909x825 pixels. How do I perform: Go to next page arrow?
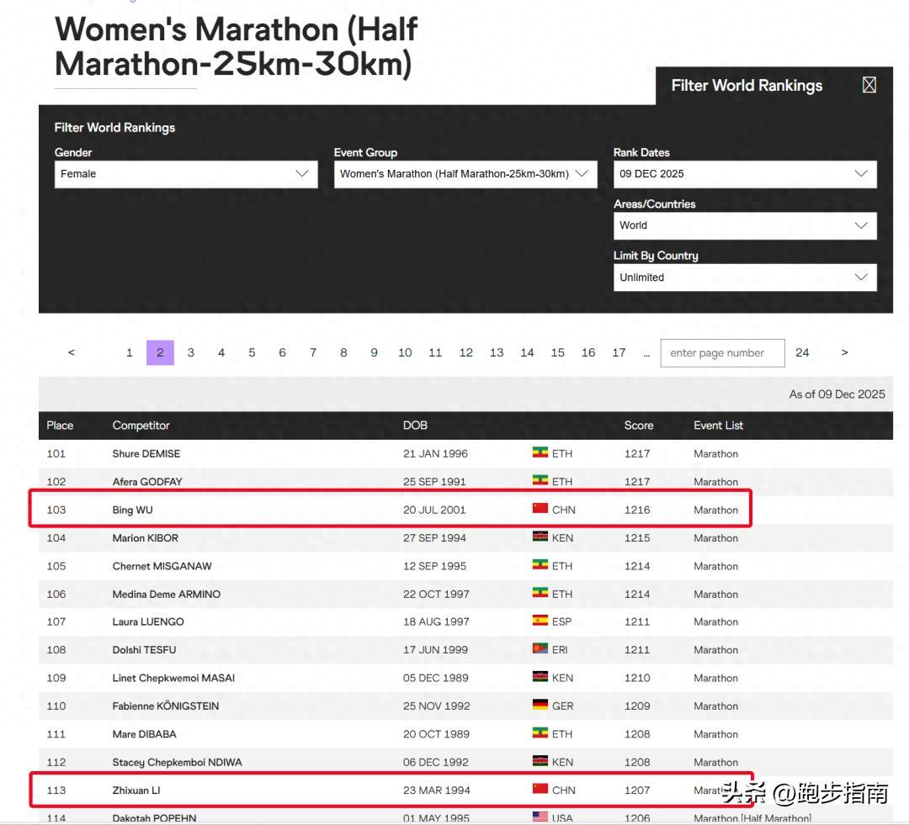point(844,352)
